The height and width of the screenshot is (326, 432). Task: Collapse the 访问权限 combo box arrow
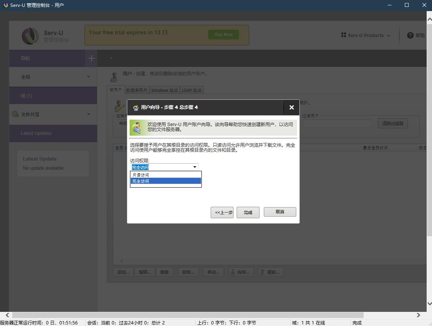(x=195, y=167)
